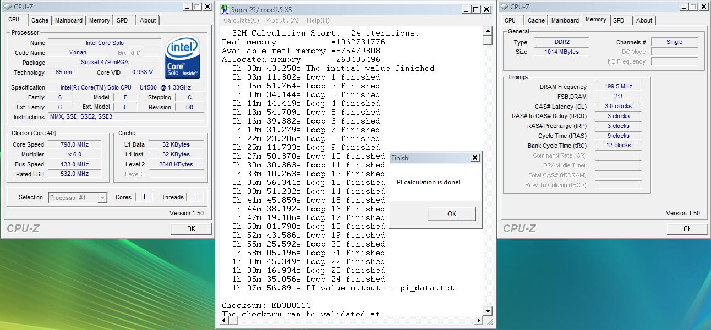Open the Calculate(C) menu in Super PI

tap(241, 20)
